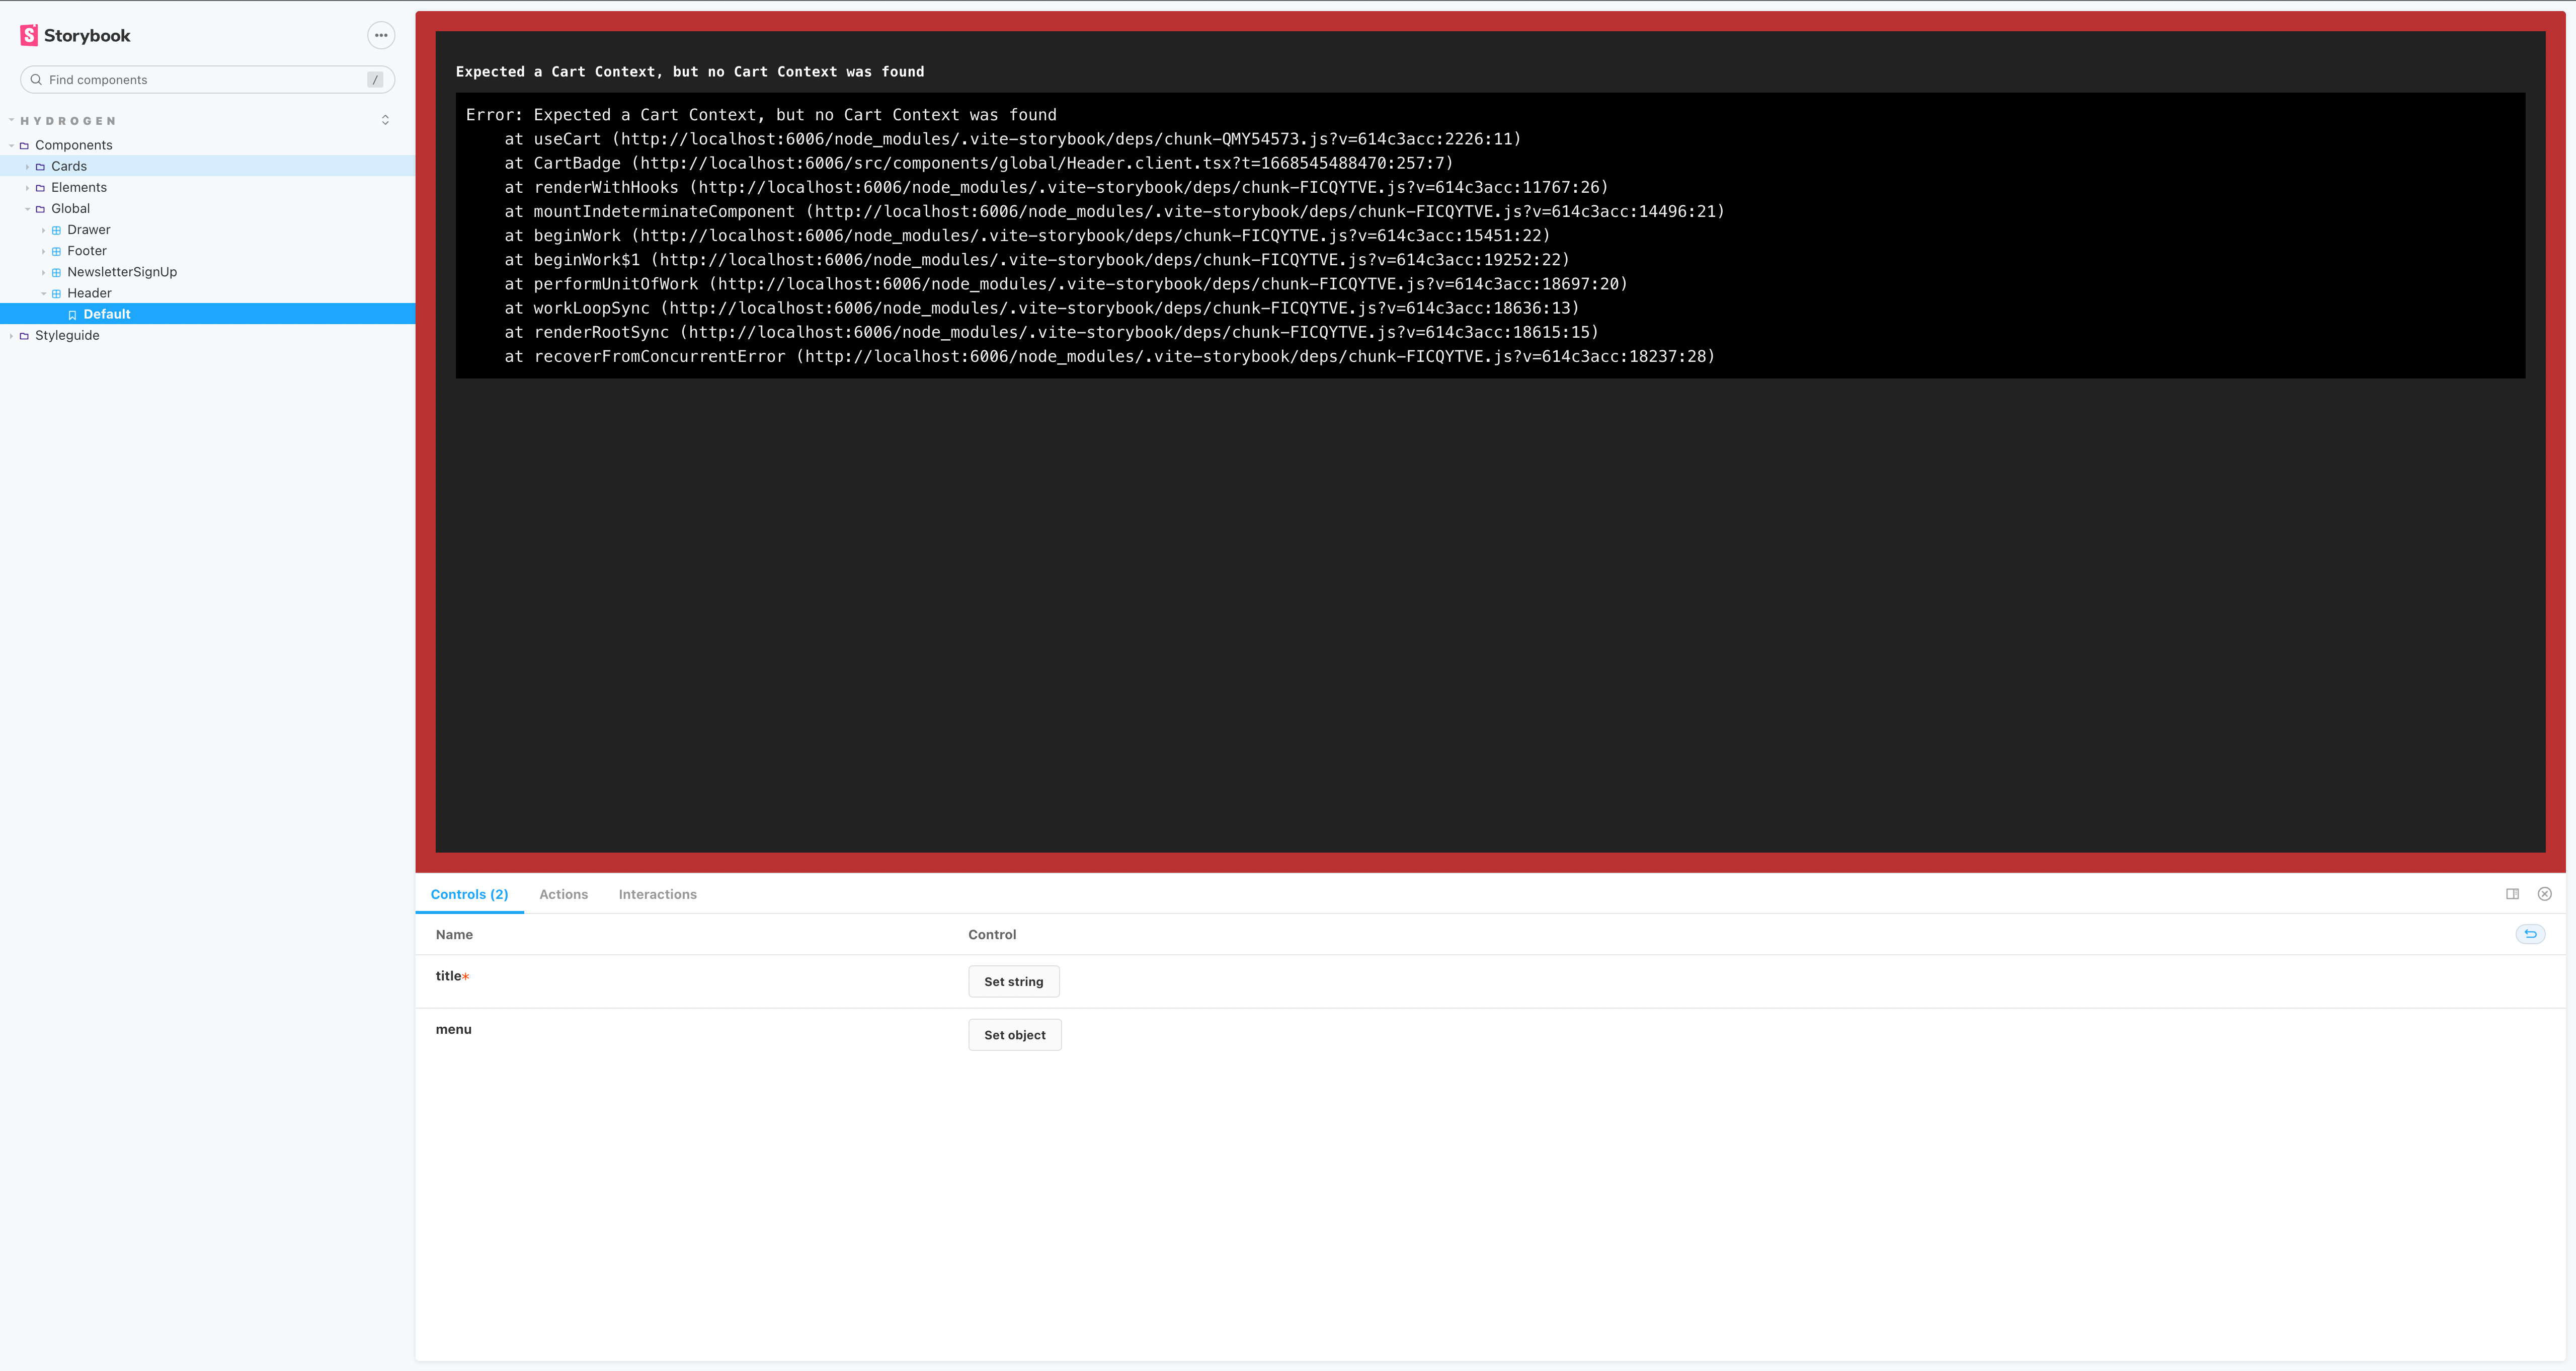This screenshot has height=1371, width=2576.
Task: Switch to the Actions tab
Action: [563, 894]
